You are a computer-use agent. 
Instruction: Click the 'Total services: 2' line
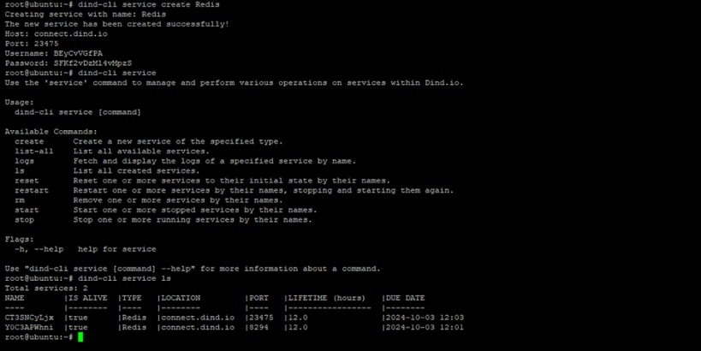[46, 288]
